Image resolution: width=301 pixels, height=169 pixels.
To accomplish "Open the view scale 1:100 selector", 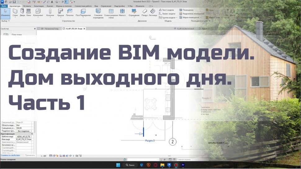I will click(43, 156).
